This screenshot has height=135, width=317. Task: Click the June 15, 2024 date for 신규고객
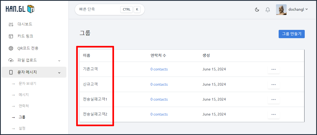coord(214,84)
